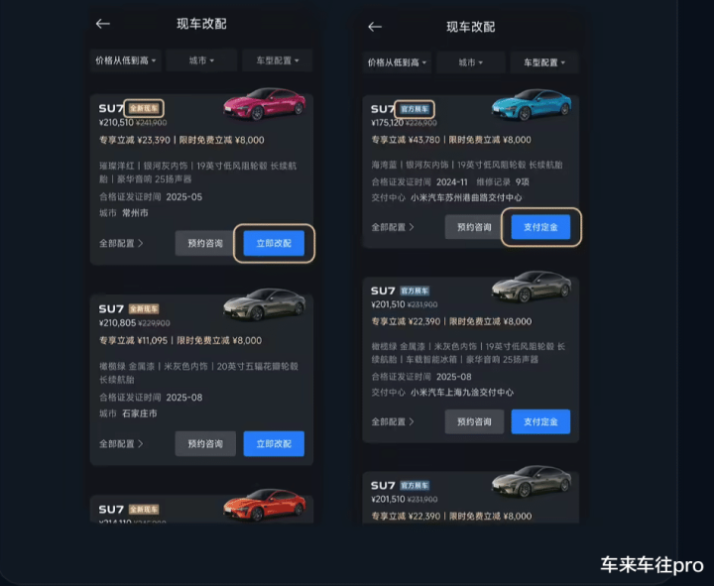
Task: View 全部配置 of the Shijiazhuang SU7
Action: tap(121, 443)
